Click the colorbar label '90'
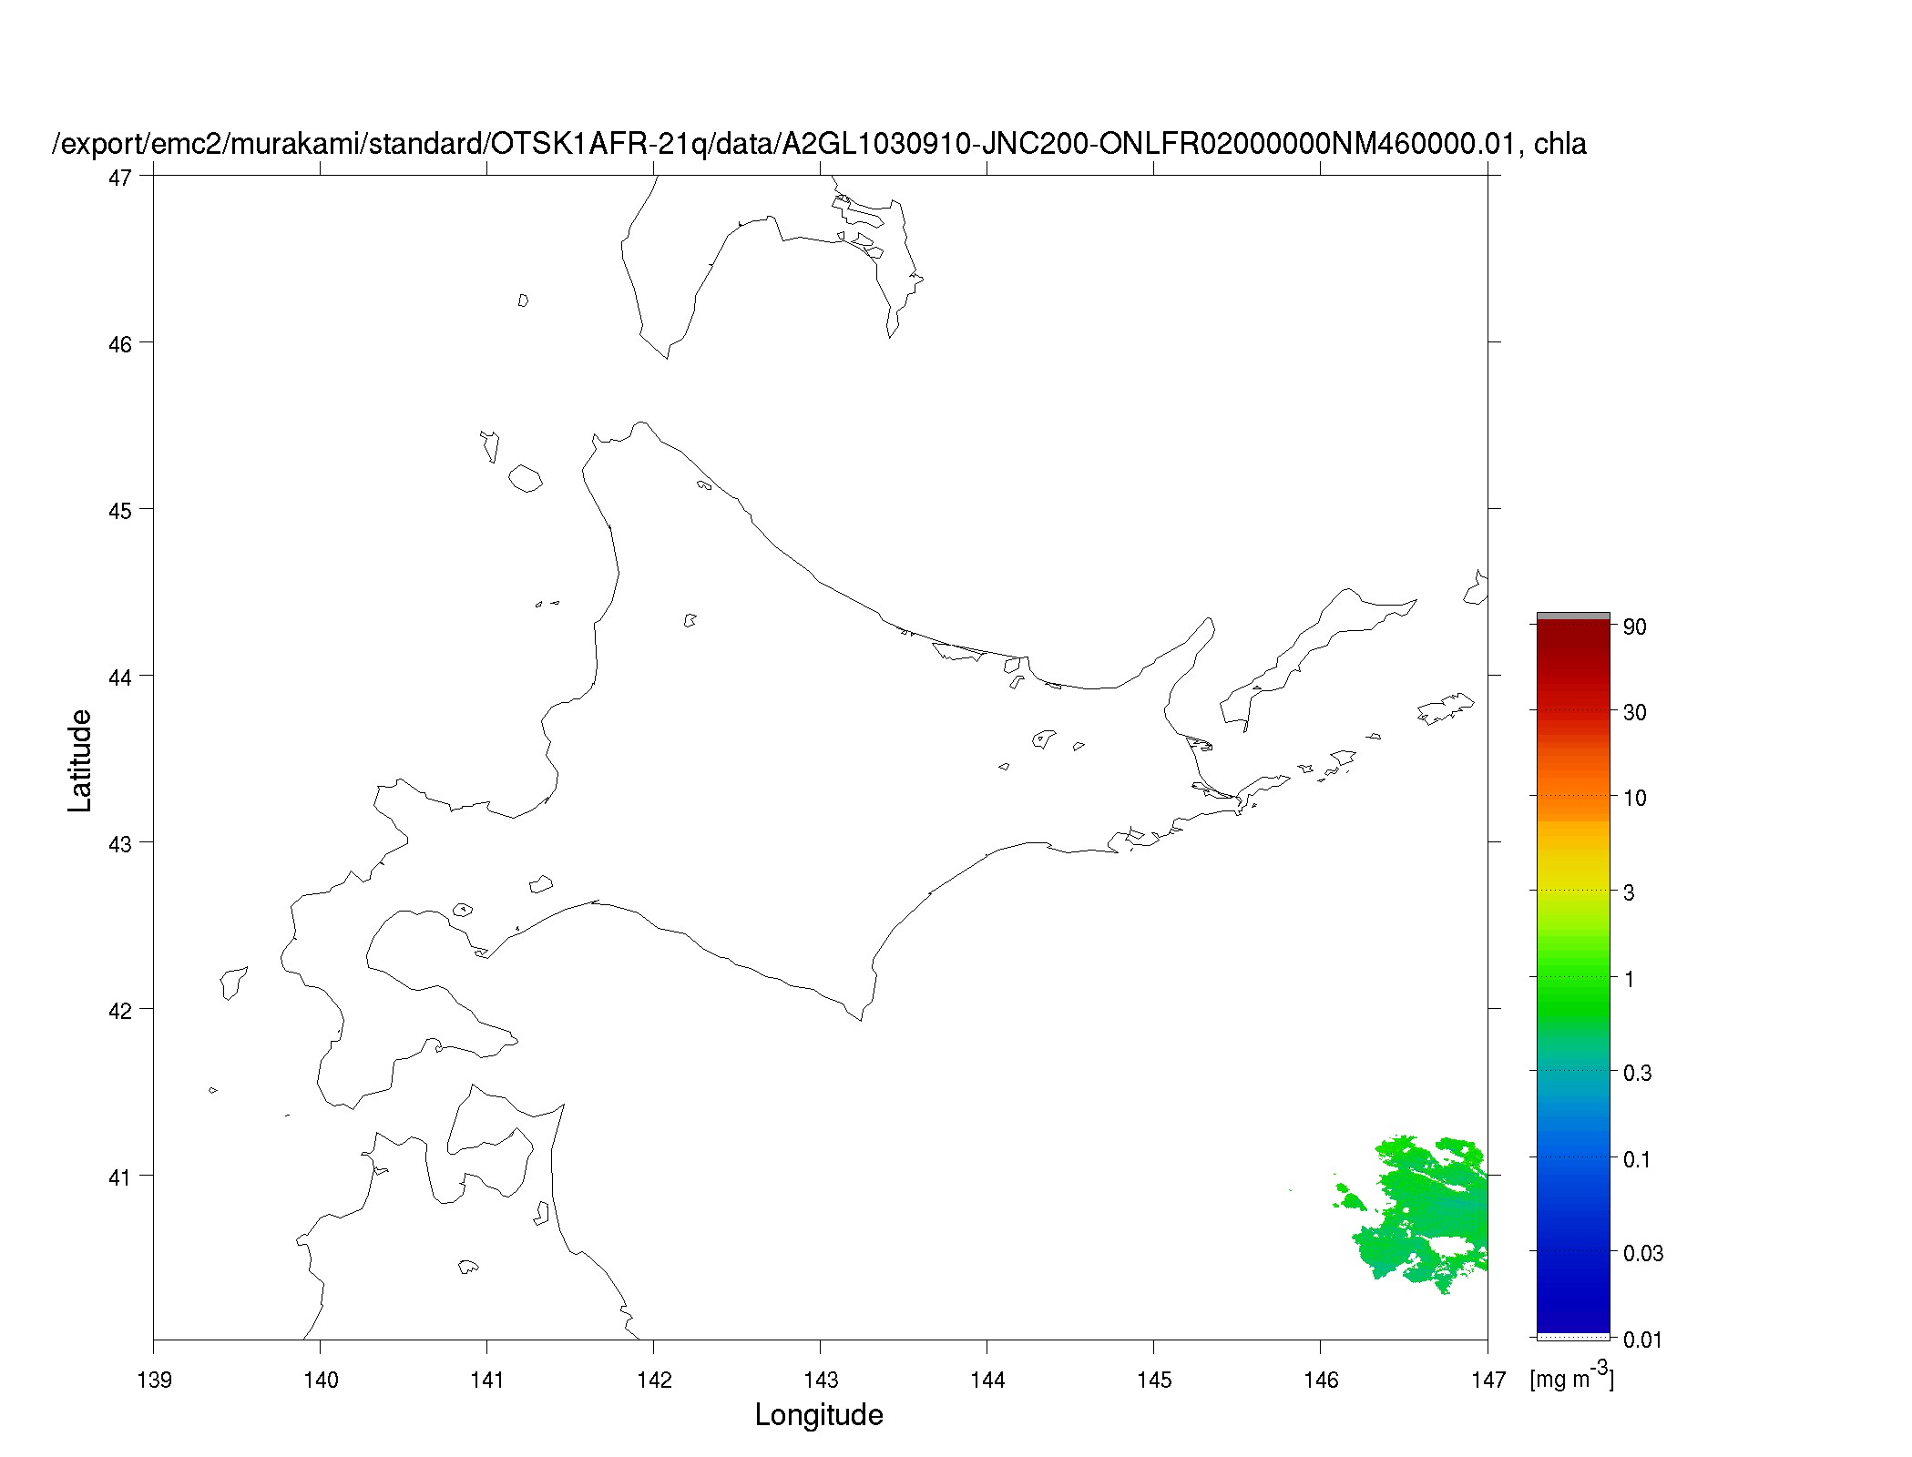 (1635, 627)
